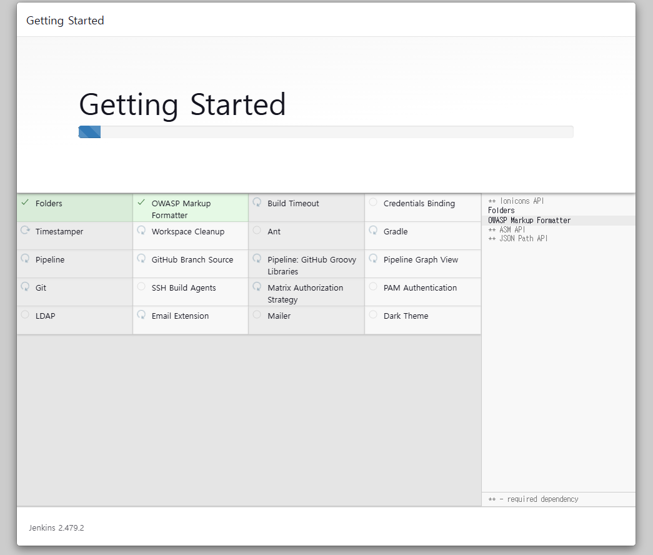653x555 pixels.
Task: Click the pending circle icon beside SSH Build Agents
Action: click(141, 286)
